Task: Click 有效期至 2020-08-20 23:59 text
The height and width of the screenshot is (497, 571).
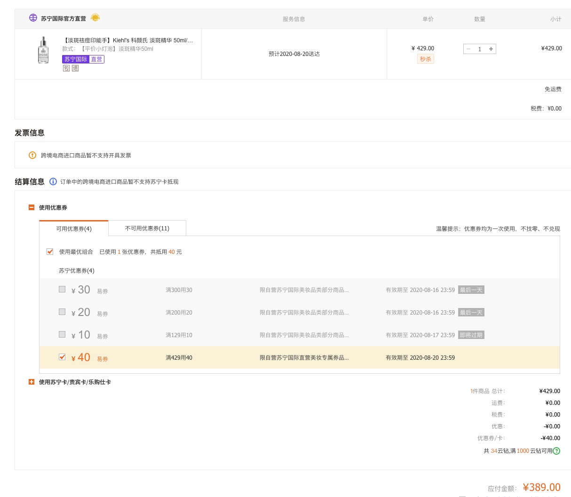Action: pos(420,358)
